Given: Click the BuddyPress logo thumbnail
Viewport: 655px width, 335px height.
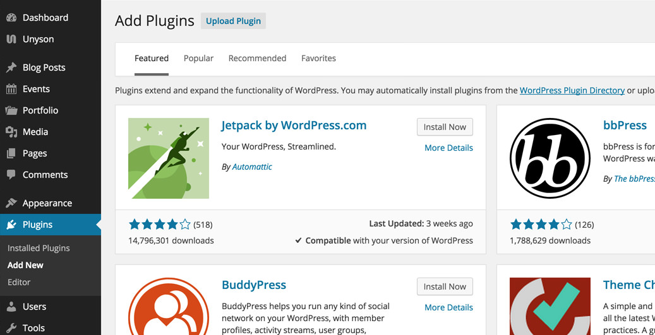Looking at the screenshot, I should (x=169, y=306).
